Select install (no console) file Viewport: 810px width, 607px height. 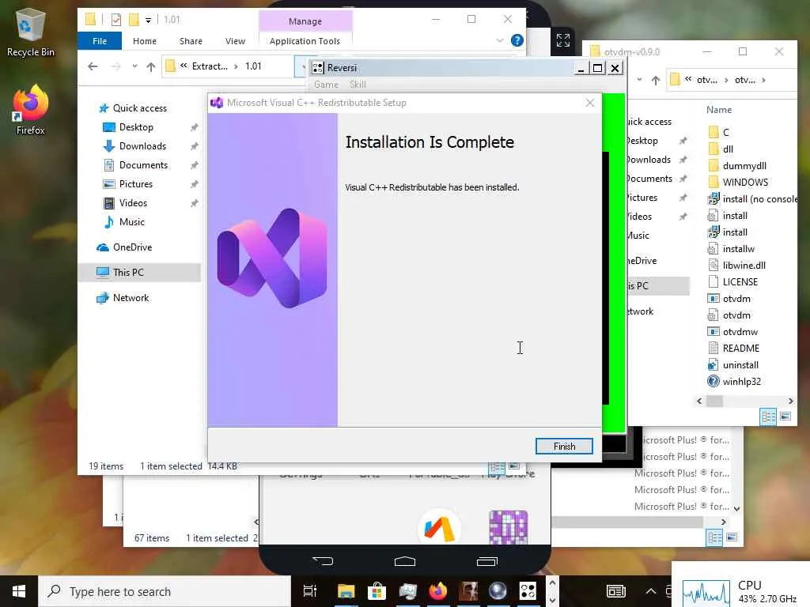751,199
